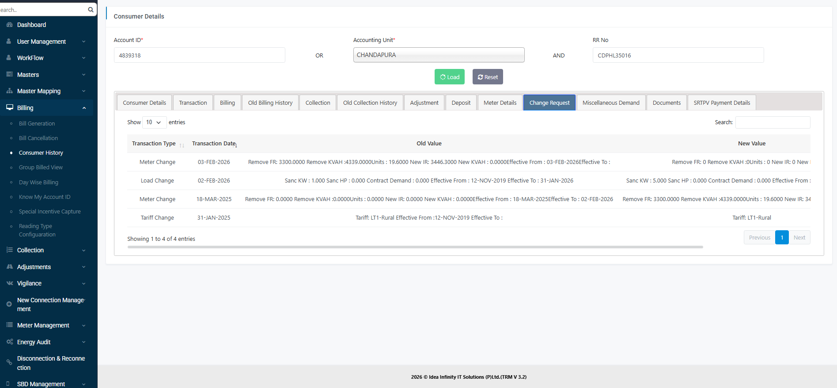Click the Meter Management list icon
Screen dimensions: 837x388
(9, 325)
